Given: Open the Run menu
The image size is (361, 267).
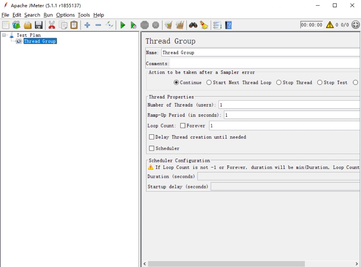Looking at the screenshot, I should pos(48,15).
